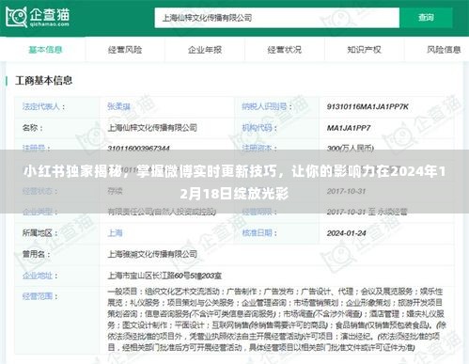The height and width of the screenshot is (364, 469).
Task: Click the 企业地址 label
Action: (x=39, y=276)
